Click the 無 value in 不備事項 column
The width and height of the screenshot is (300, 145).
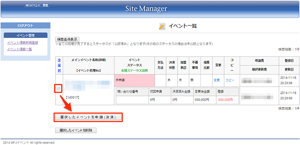(x=192, y=80)
